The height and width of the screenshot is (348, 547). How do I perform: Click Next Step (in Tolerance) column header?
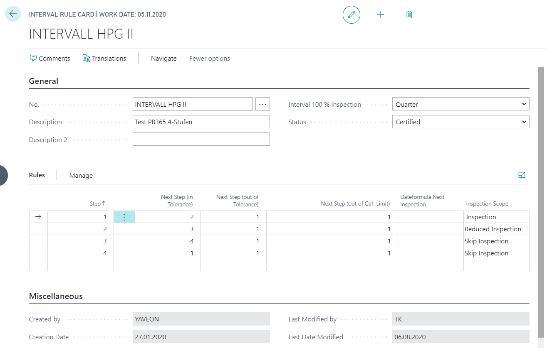(x=177, y=201)
